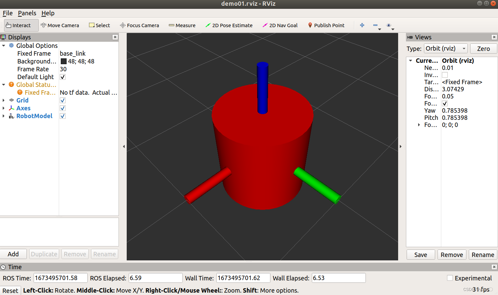Collapse right panel with the arrow handle
This screenshot has width=498, height=295.
401,147
